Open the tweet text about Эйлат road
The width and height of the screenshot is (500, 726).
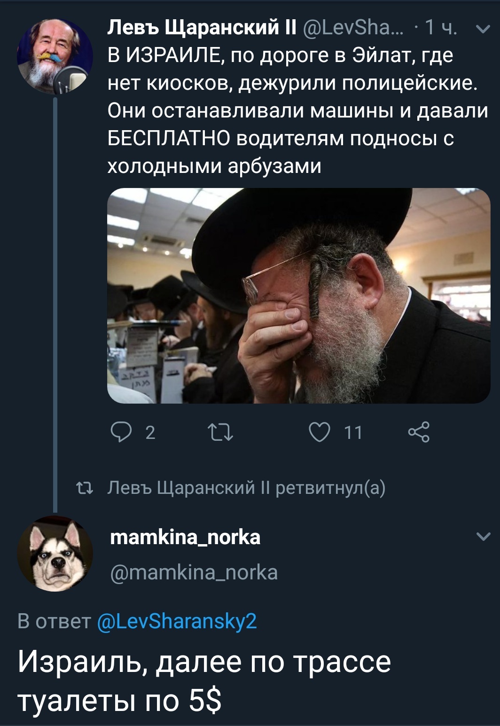click(x=298, y=111)
